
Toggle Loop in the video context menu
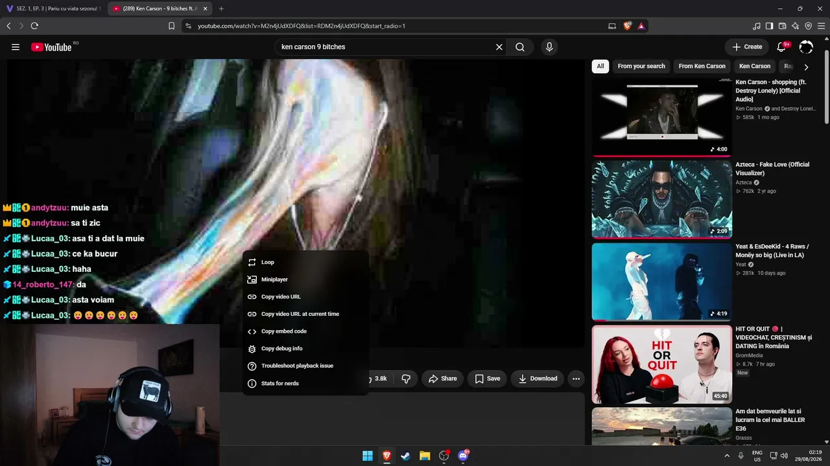[x=305, y=262]
